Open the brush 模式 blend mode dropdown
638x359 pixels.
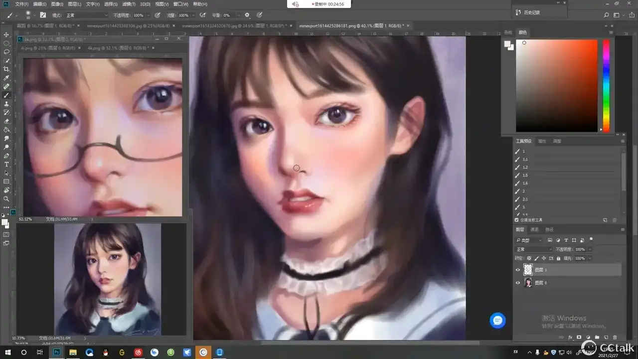coord(86,15)
